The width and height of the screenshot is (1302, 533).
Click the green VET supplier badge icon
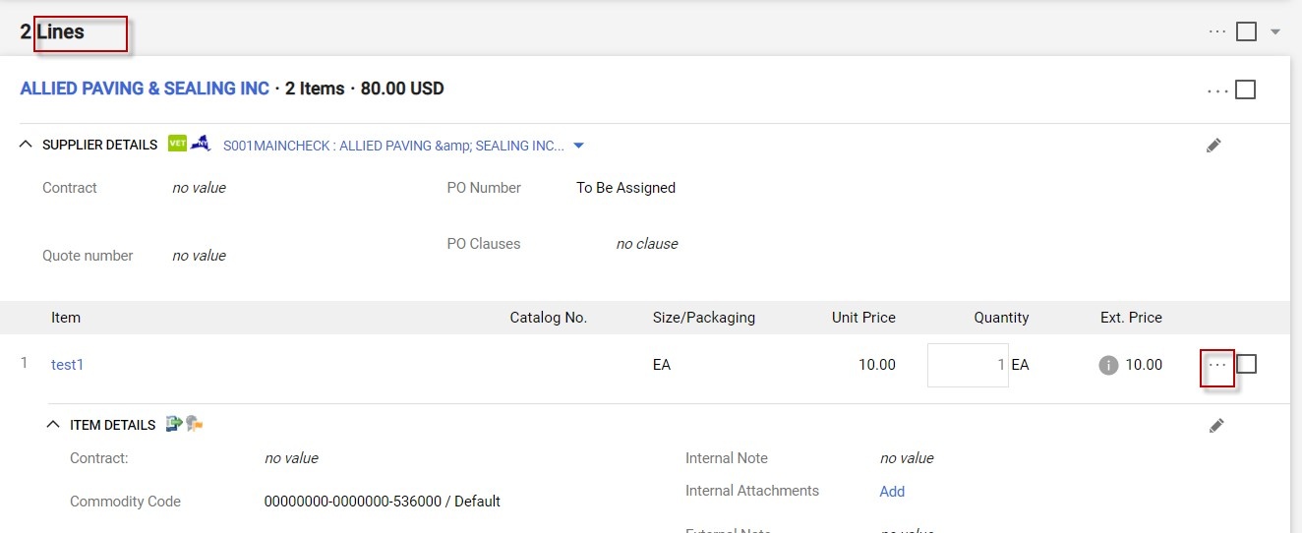click(x=177, y=144)
